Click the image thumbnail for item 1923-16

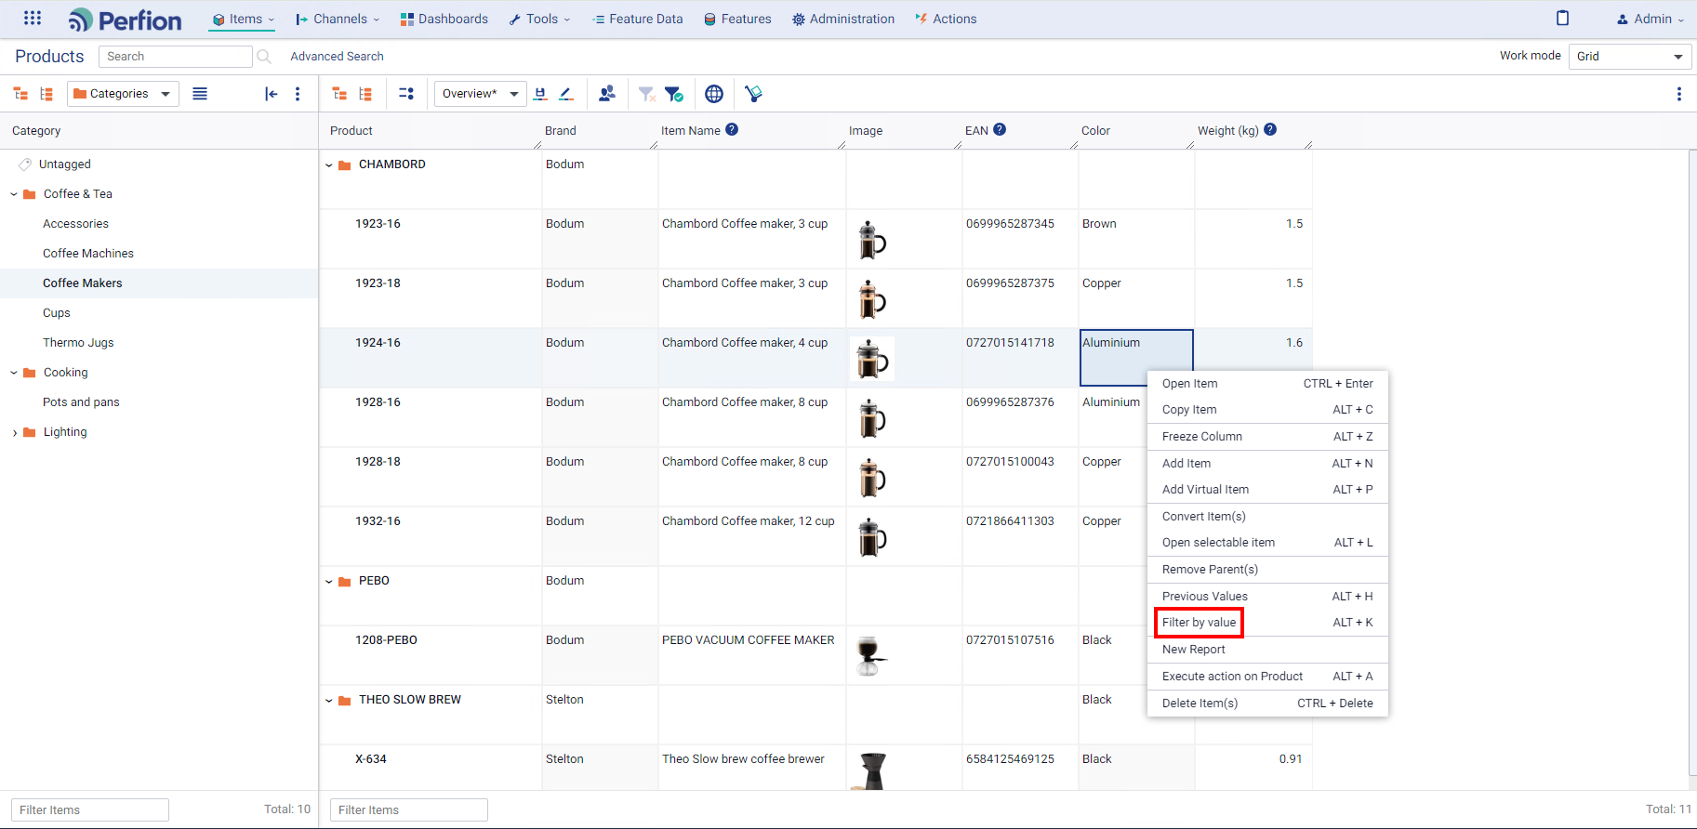(871, 240)
